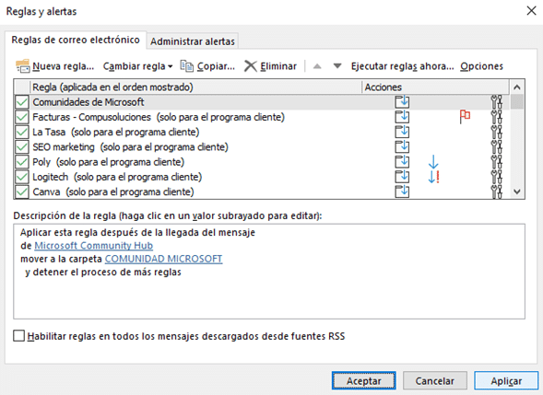Switch to the Administrar alertas tab

click(x=193, y=41)
